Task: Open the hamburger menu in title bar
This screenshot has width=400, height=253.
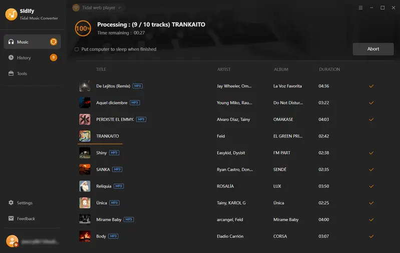Action: click(x=360, y=8)
